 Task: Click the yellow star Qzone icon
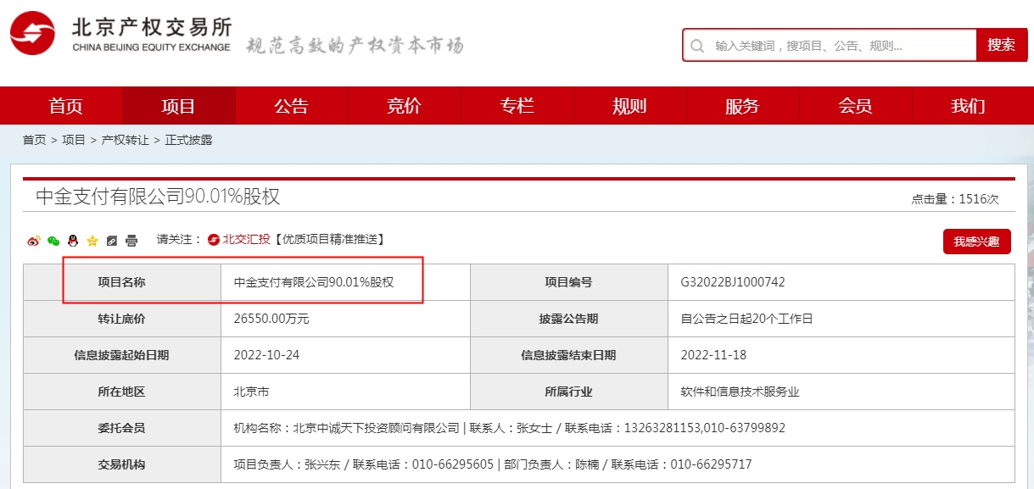[92, 241]
